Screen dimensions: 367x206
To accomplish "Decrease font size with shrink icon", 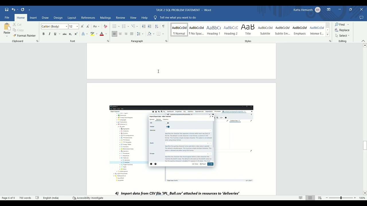I will pos(88,26).
